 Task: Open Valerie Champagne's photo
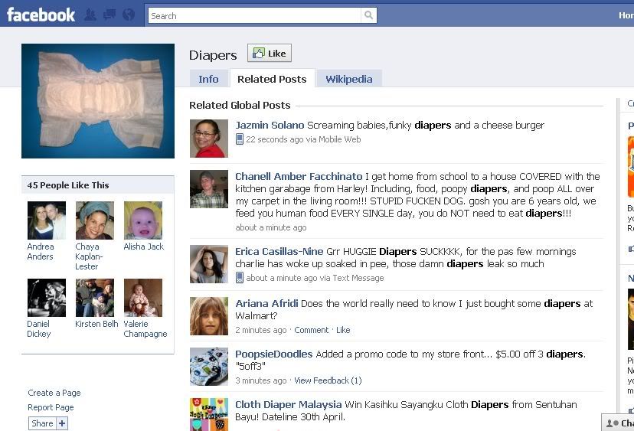(x=143, y=298)
